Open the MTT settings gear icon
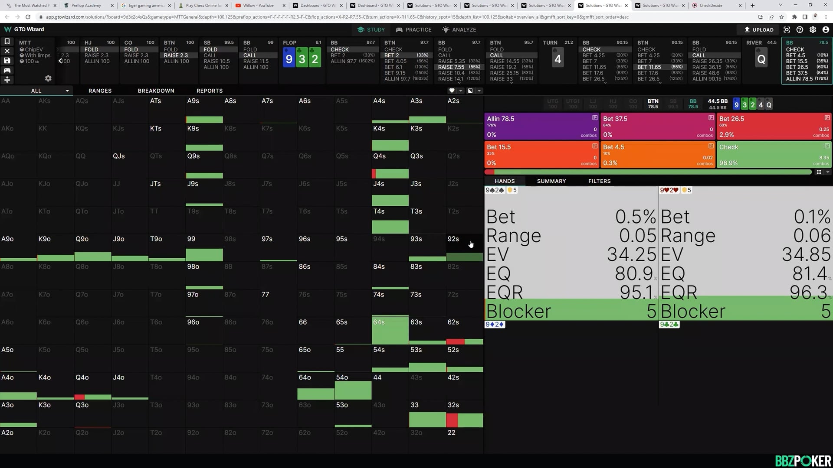The height and width of the screenshot is (468, 833). tap(48, 78)
